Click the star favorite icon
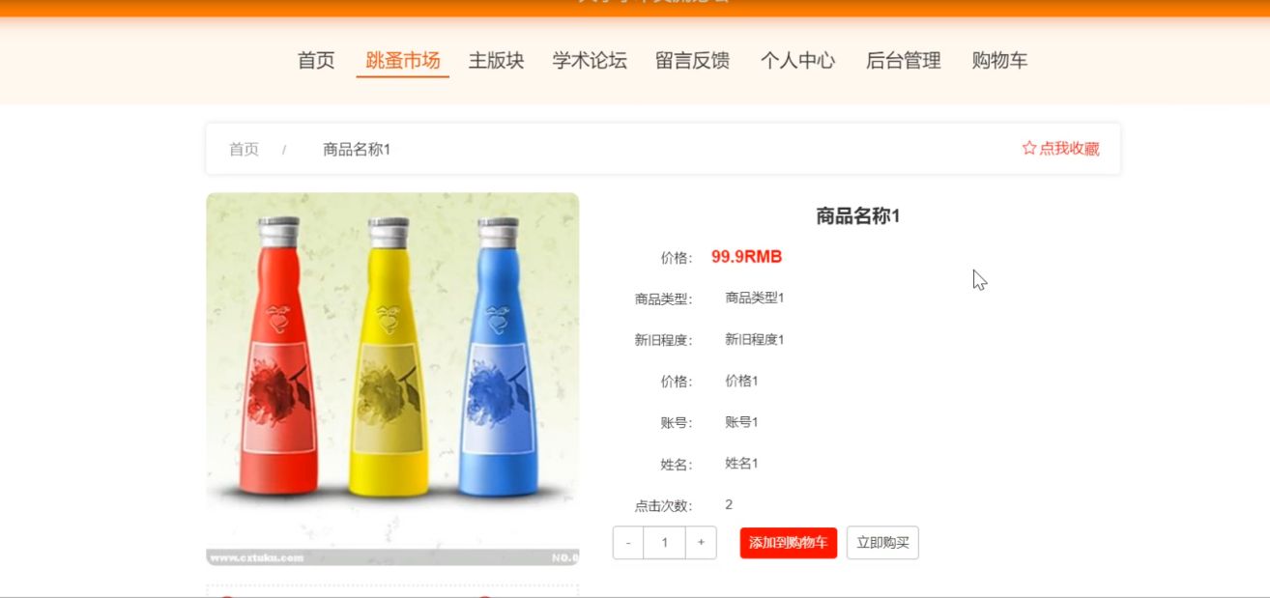This screenshot has height=598, width=1270. pos(1029,149)
